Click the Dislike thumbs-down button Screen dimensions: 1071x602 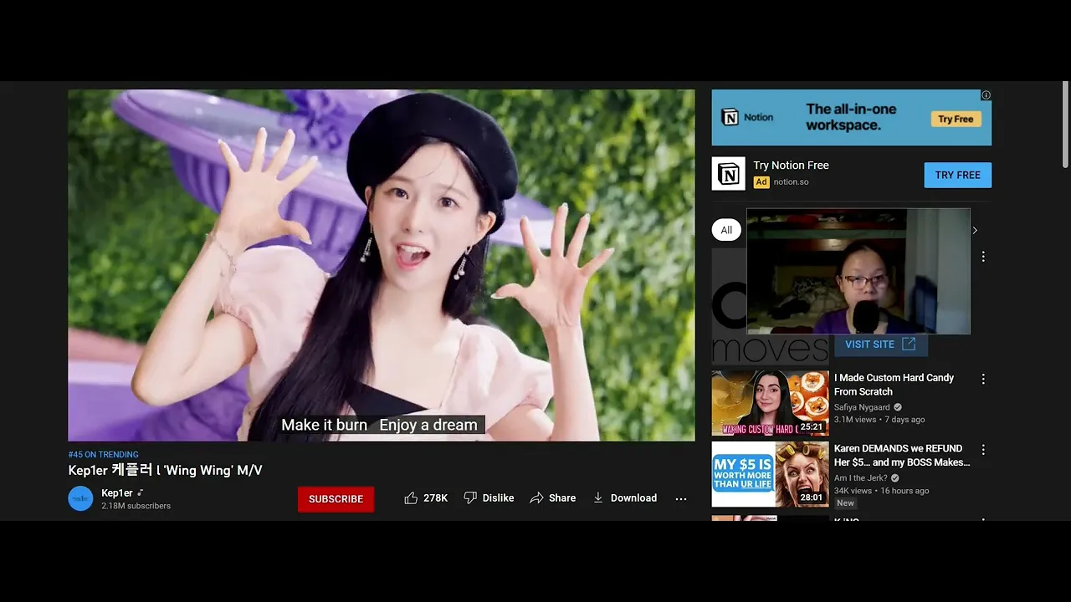489,498
